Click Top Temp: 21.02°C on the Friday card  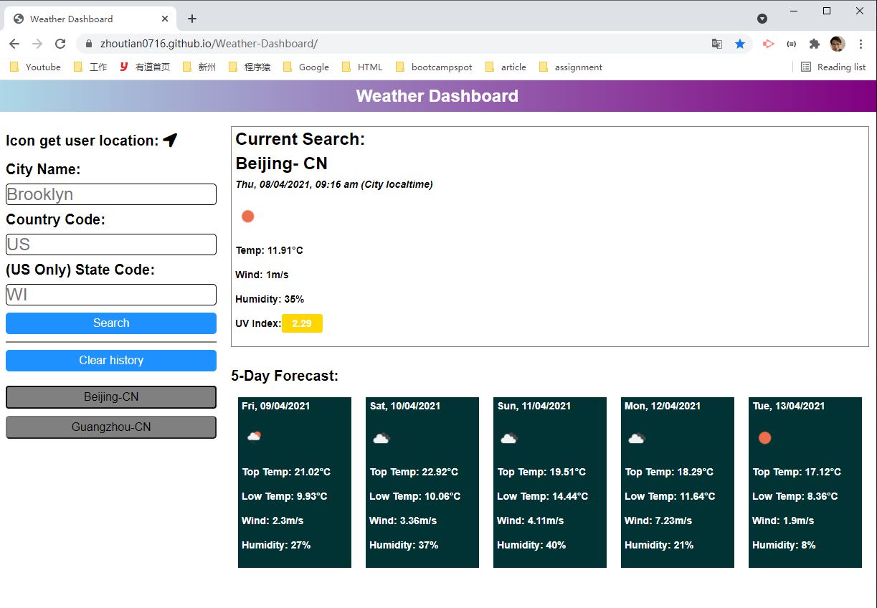pos(286,472)
